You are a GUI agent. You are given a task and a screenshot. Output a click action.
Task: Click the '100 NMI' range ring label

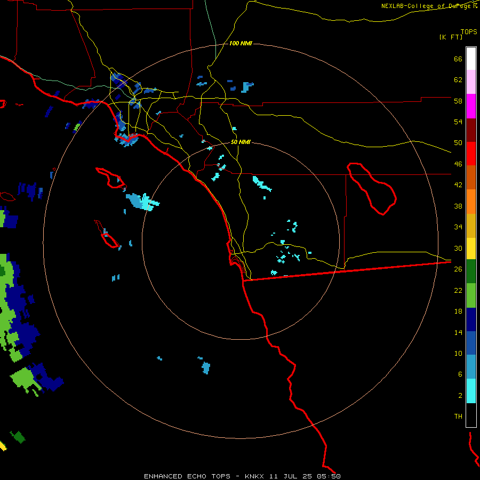pos(241,44)
